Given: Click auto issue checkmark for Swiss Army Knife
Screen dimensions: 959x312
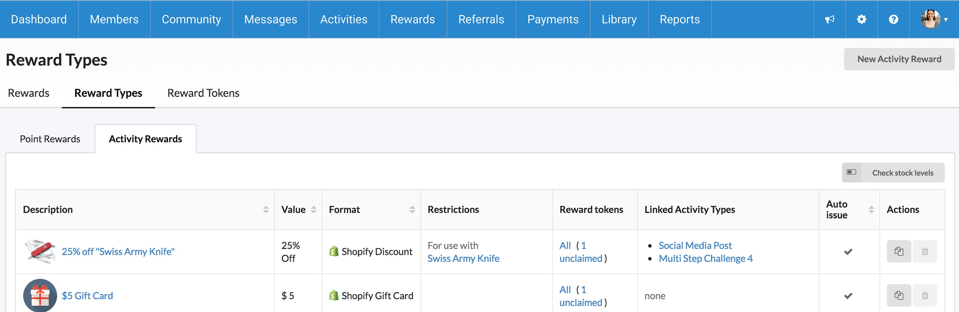Looking at the screenshot, I should pyautogui.click(x=848, y=252).
